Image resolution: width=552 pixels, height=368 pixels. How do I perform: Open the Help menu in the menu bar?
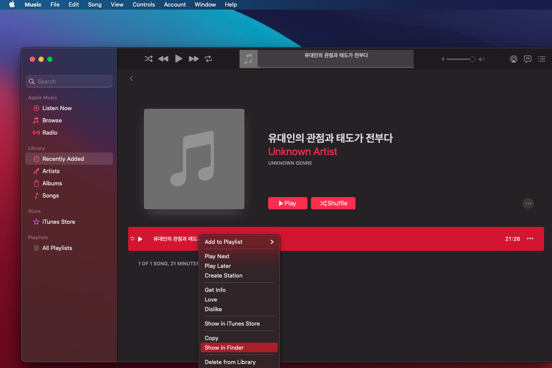click(231, 4)
